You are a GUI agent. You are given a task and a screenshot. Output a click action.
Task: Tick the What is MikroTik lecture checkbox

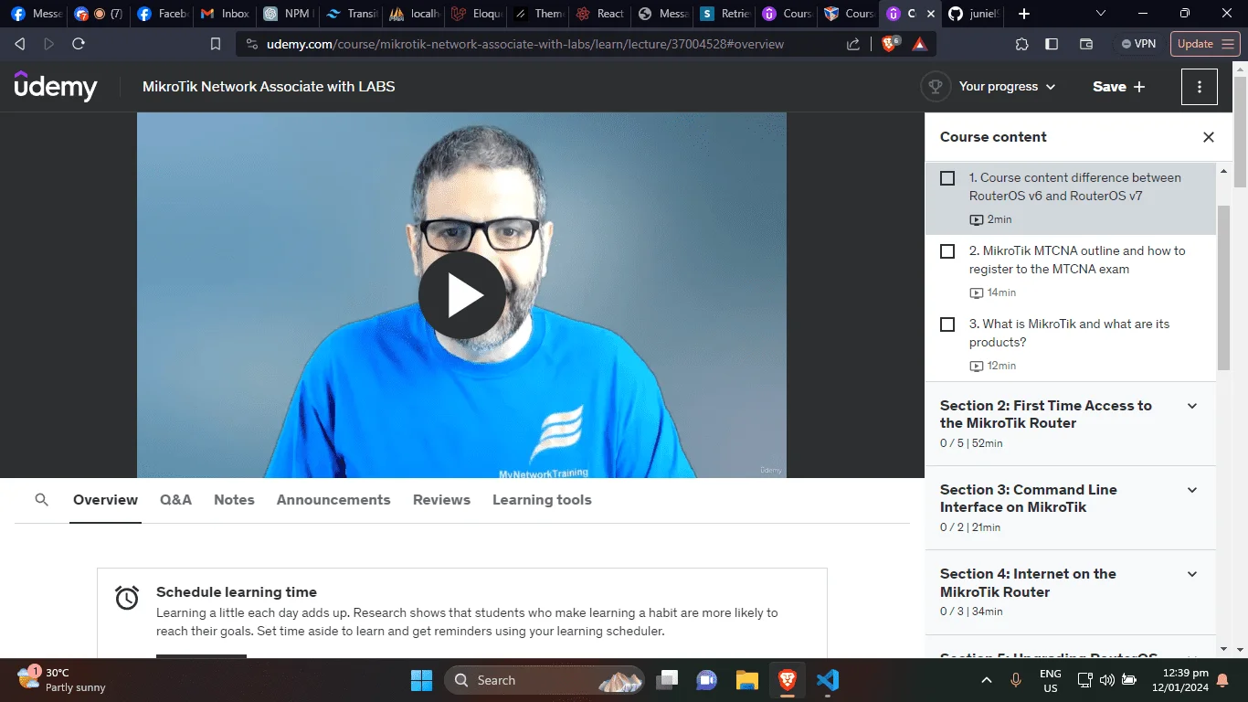[x=947, y=324]
